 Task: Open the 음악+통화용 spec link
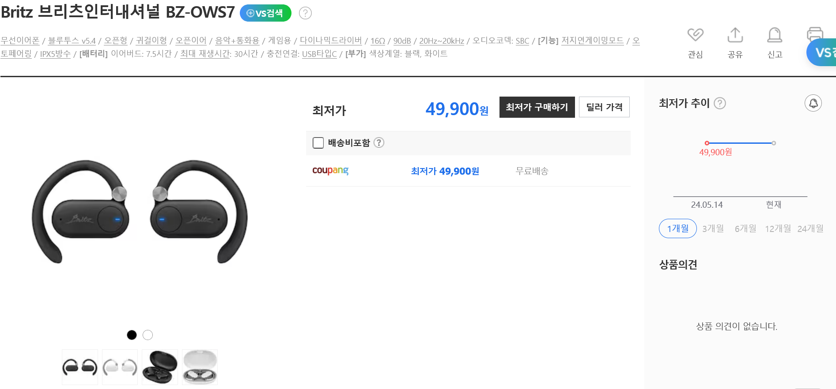[x=237, y=41]
